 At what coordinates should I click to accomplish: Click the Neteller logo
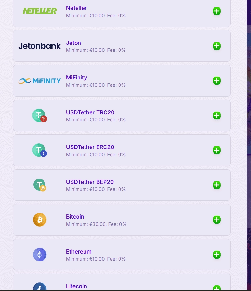tap(40, 11)
